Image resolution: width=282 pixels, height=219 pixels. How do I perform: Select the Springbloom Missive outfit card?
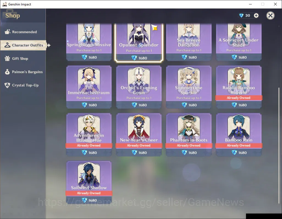click(x=89, y=42)
